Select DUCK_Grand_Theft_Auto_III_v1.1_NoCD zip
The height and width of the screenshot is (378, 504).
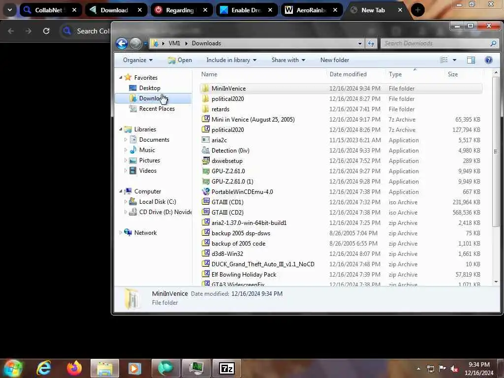pyautogui.click(x=263, y=264)
